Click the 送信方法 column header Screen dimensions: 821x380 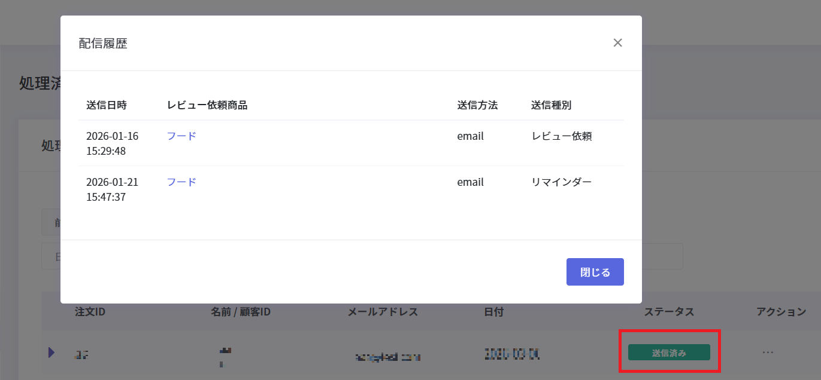pos(477,105)
